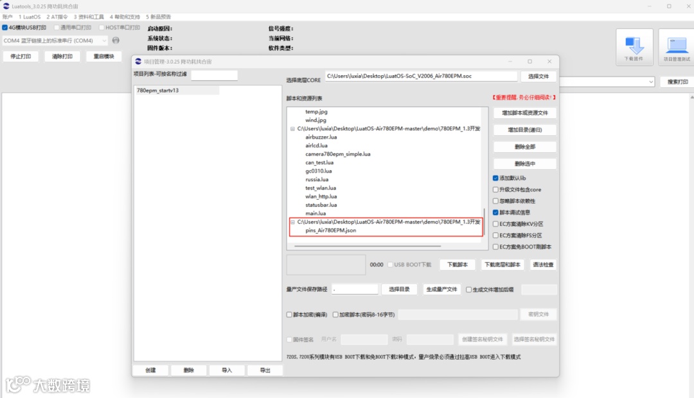
Task: Select temp.jpg in script list
Action: (316, 112)
